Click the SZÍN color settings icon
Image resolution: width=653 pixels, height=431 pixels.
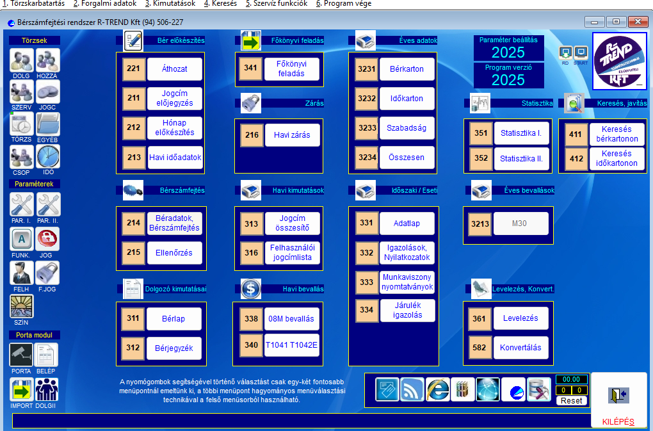point(21,306)
